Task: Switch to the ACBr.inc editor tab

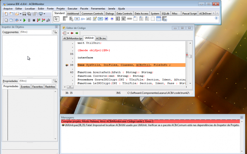Action: pos(101,38)
